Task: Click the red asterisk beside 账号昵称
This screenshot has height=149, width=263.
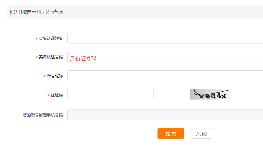Action: click(45, 76)
